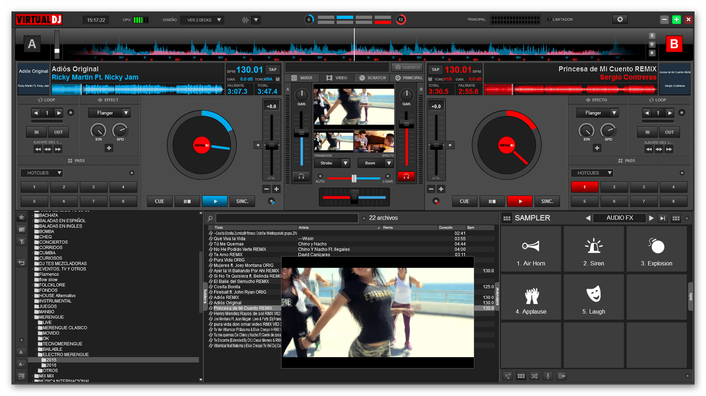Toggle the AUTO crossfade radio dot

pos(320,176)
